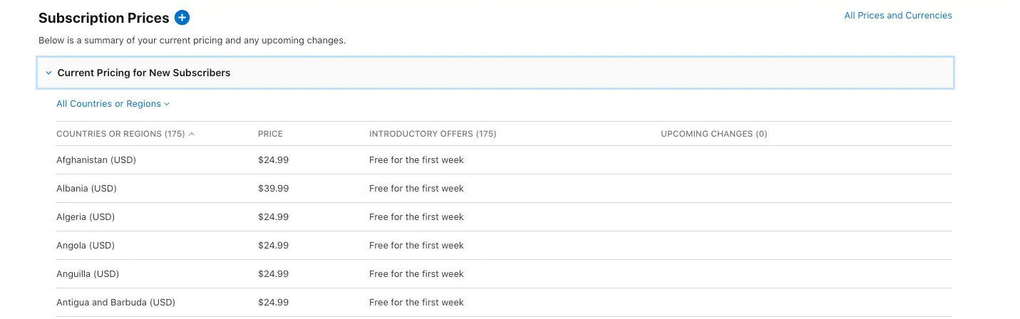The image size is (1020, 319).
Task: Collapse the Current Pricing for New Subscribers section
Action: coord(48,73)
